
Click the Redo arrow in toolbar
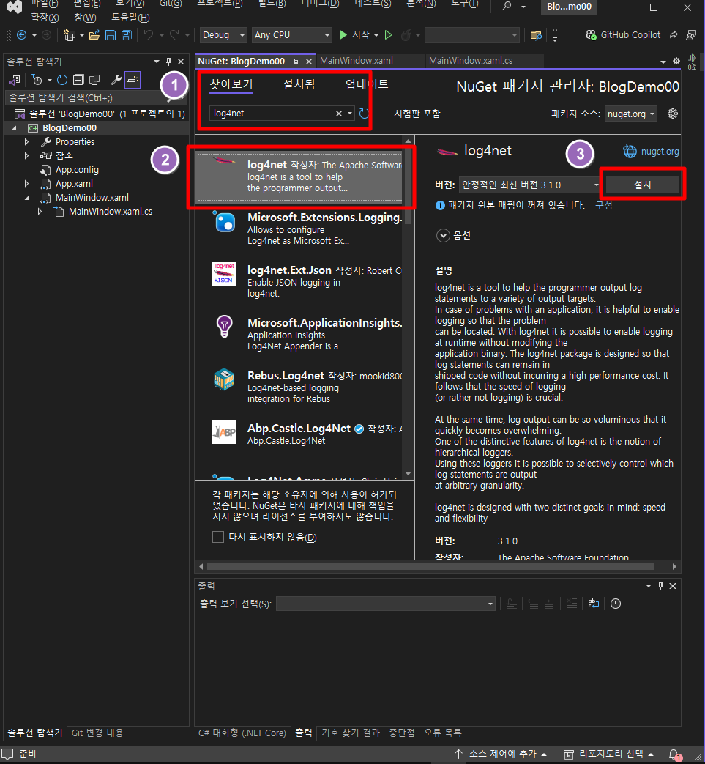[174, 35]
